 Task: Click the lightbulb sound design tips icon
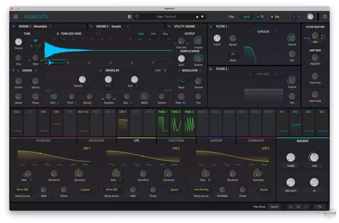click(294, 17)
